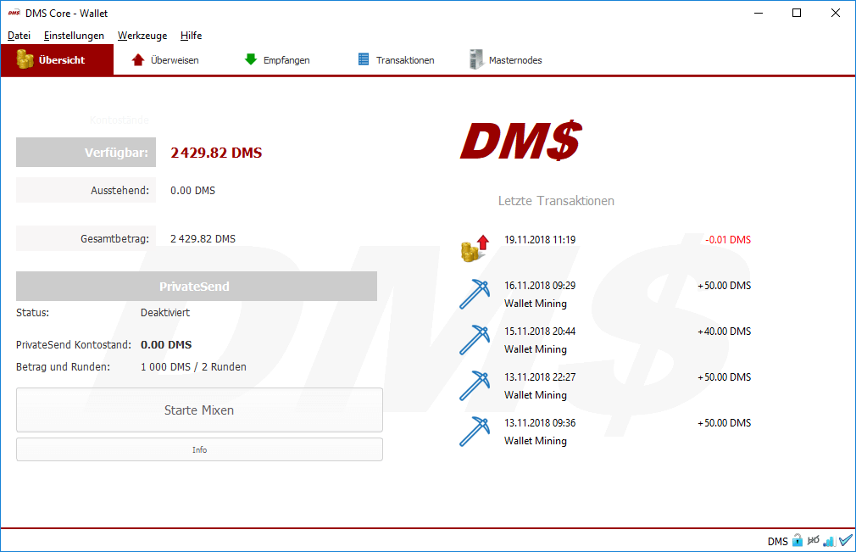856x552 pixels.
Task: Click the unlocked wallet padlock icon
Action: click(797, 541)
